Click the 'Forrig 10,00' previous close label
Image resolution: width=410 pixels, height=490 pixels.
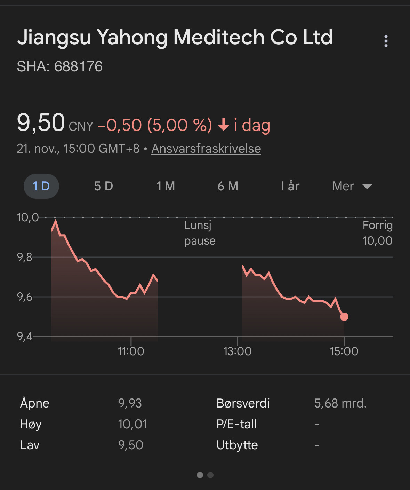point(377,233)
